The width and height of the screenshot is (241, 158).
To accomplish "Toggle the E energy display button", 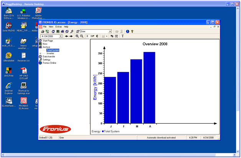I will coord(87,36).
